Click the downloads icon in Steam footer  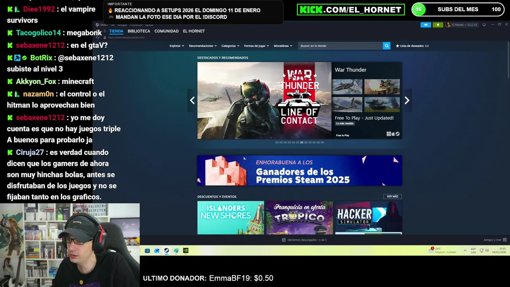[x=284, y=240]
